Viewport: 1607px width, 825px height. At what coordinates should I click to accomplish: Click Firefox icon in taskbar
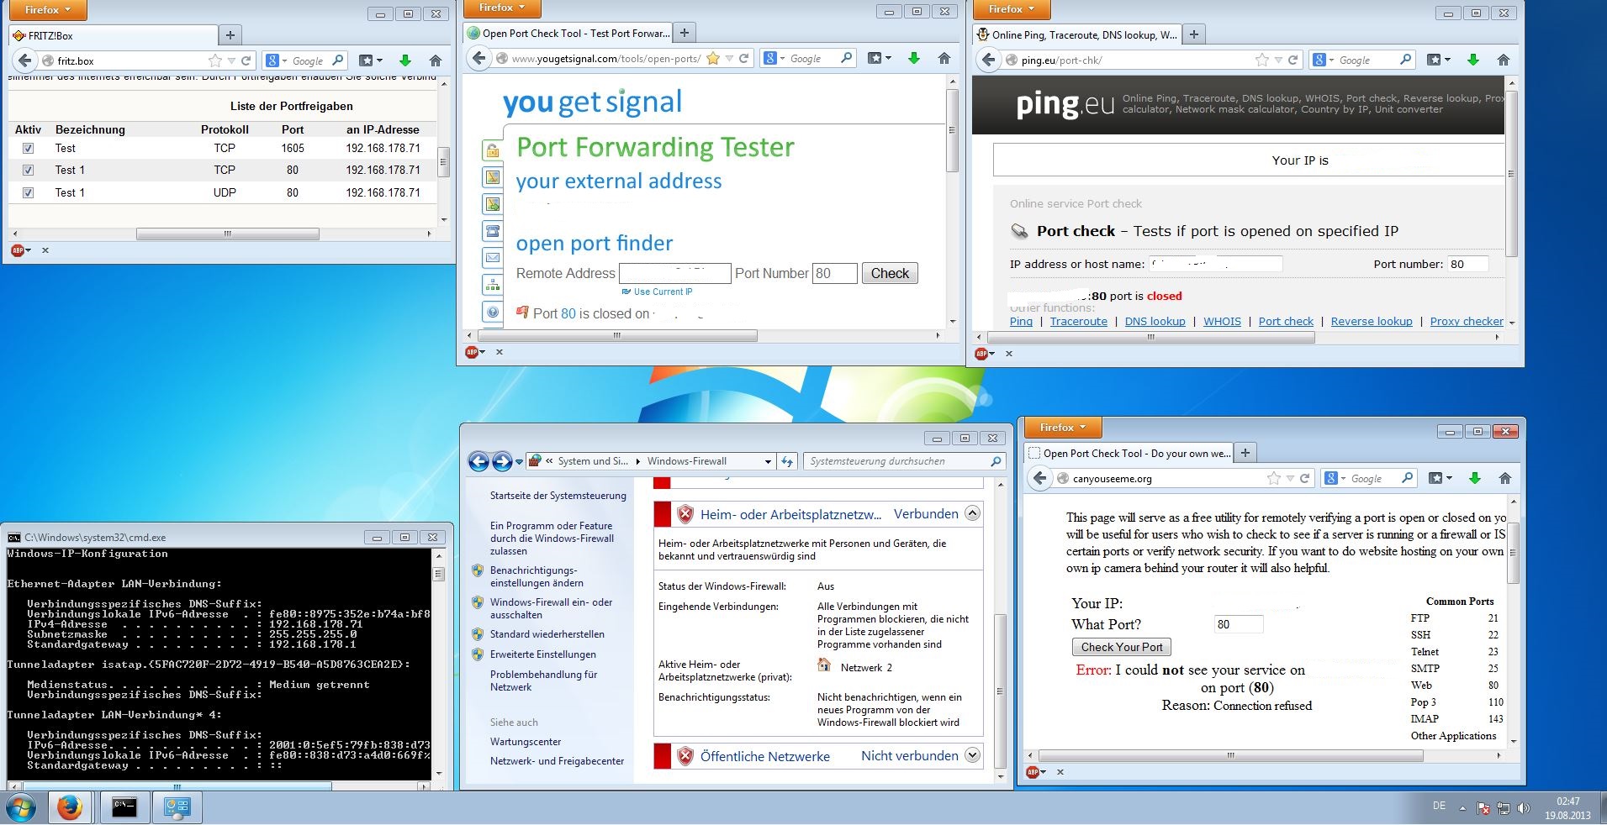click(x=70, y=808)
